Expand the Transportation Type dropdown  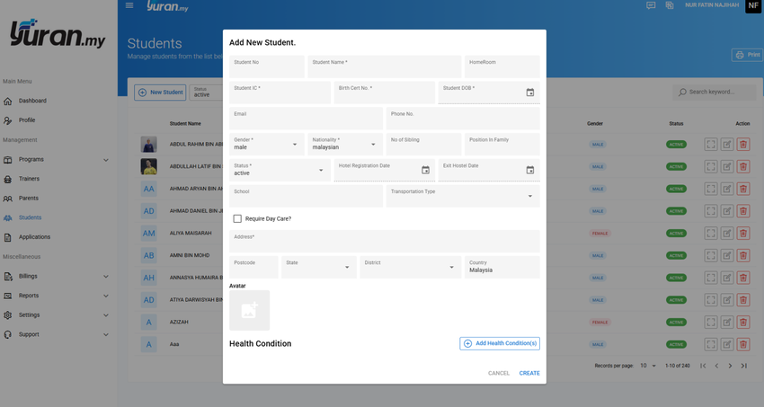click(463, 196)
